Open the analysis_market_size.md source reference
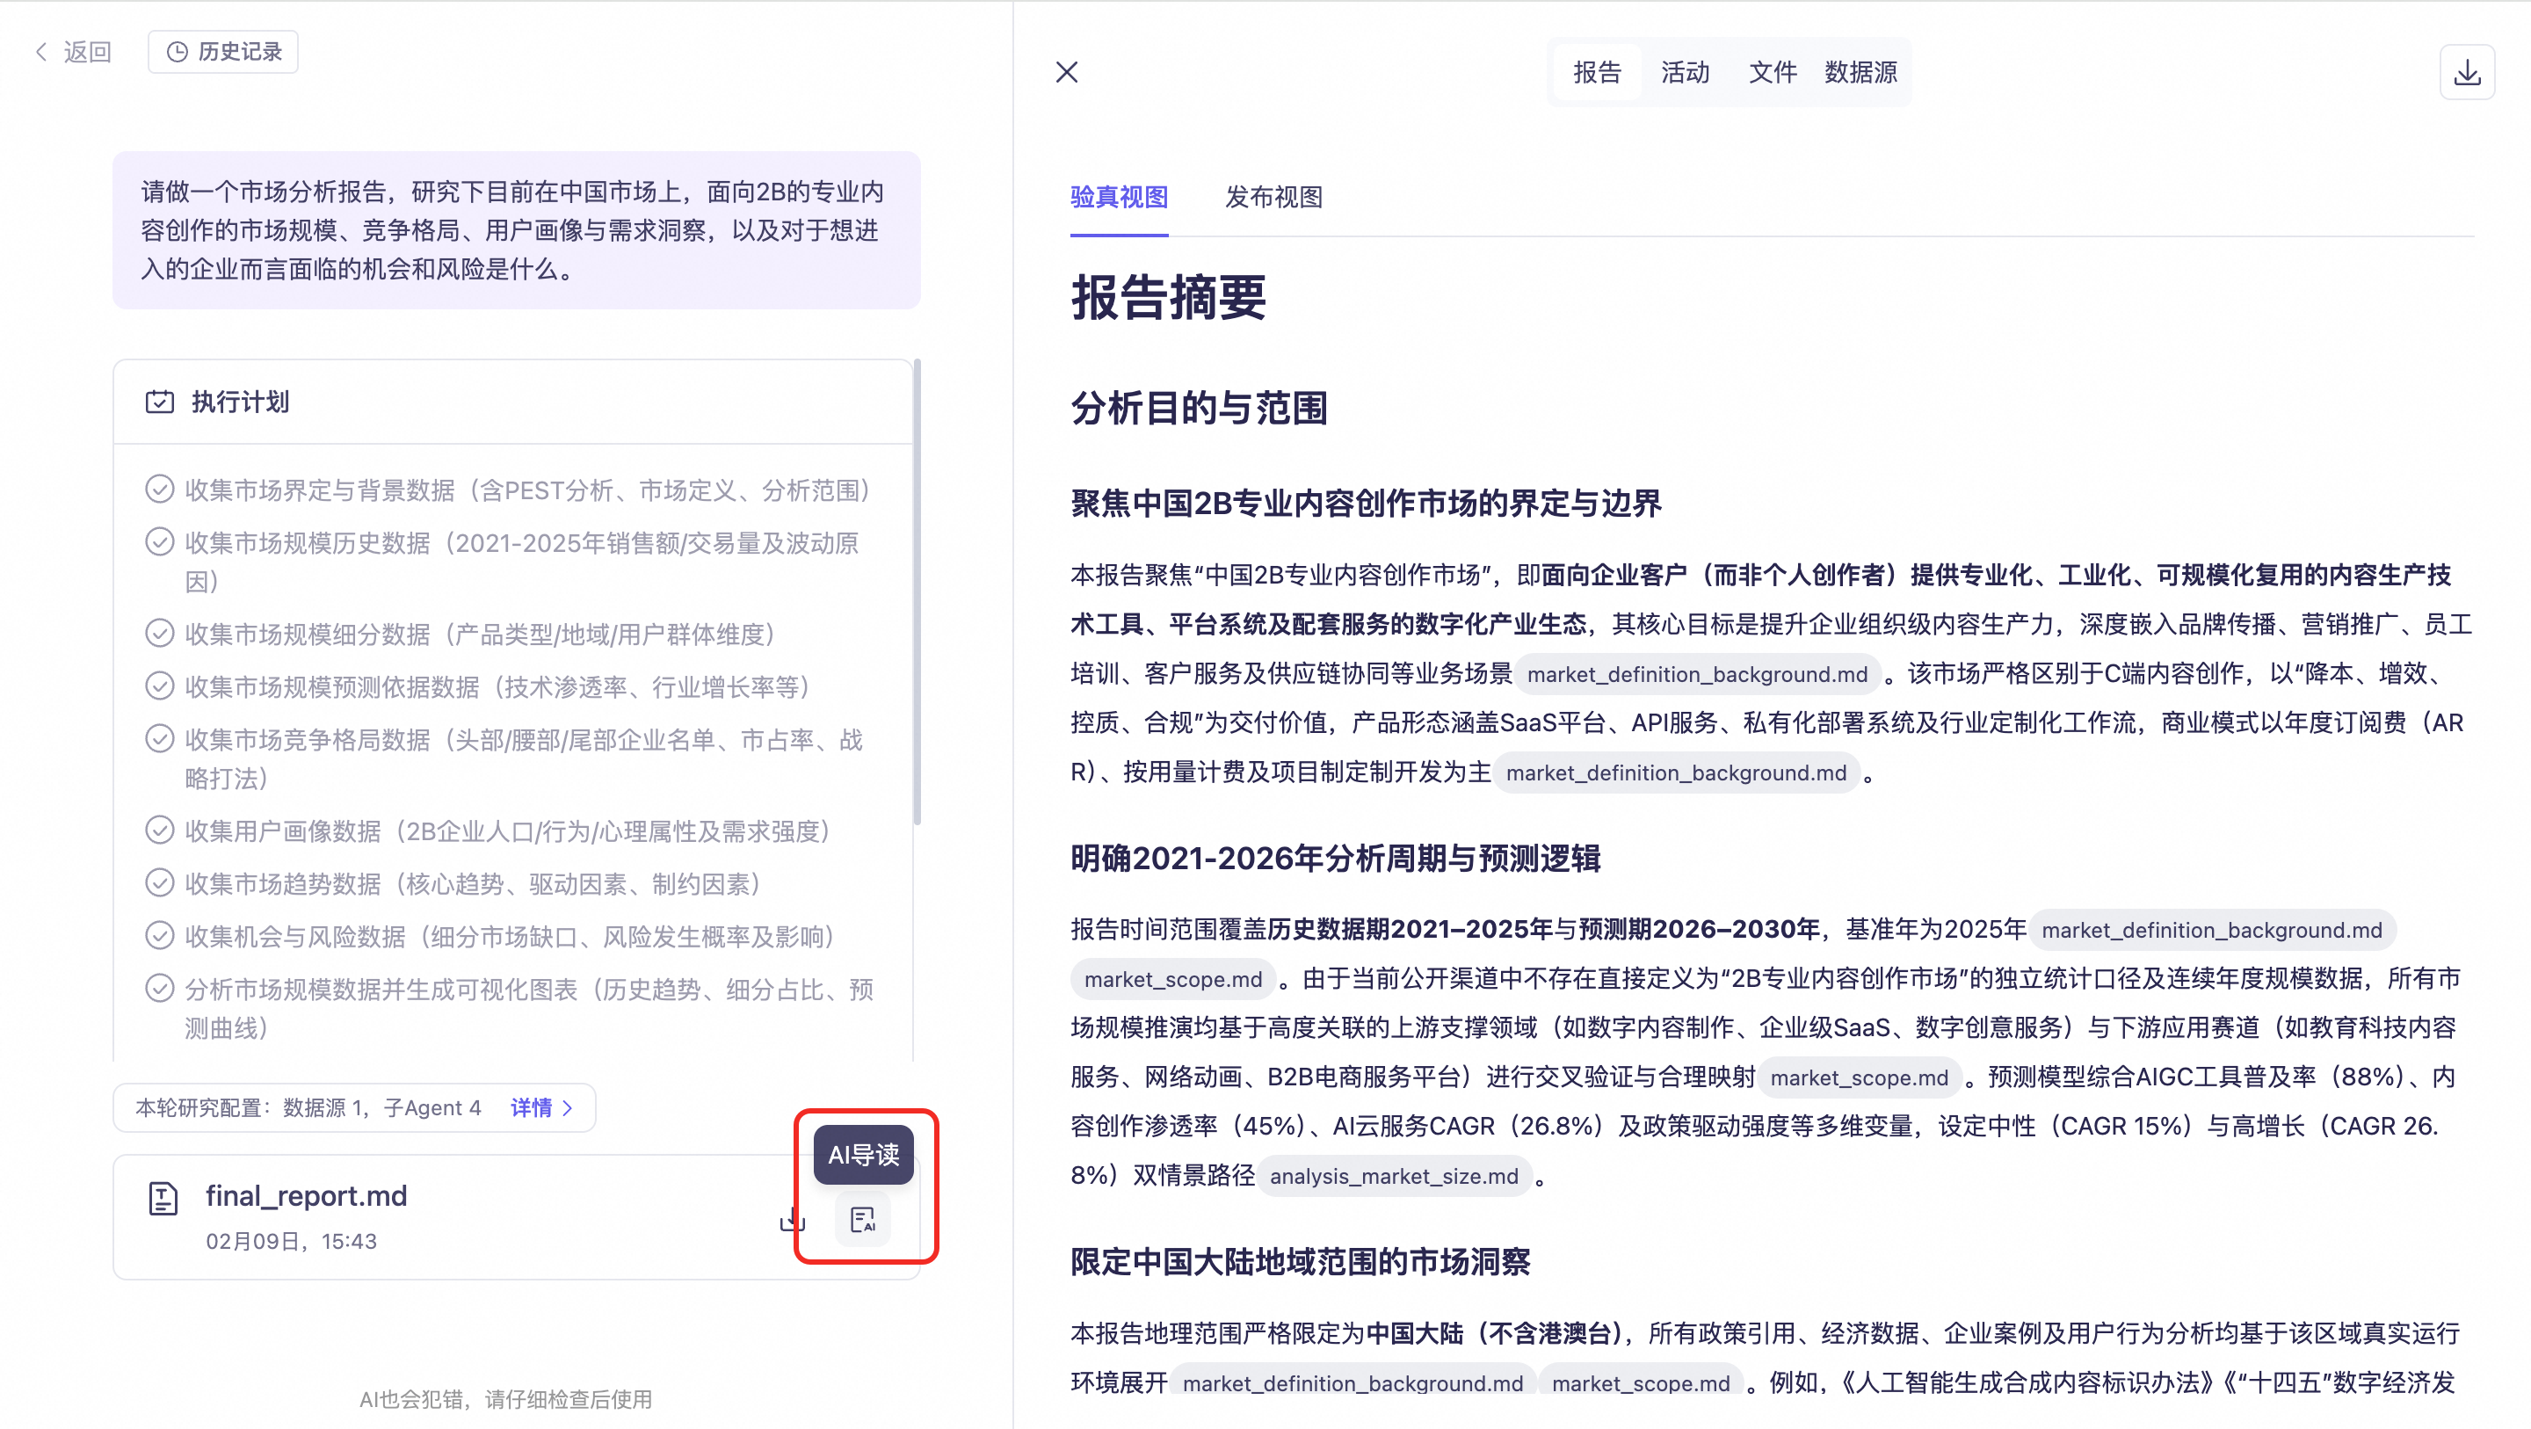The width and height of the screenshot is (2531, 1429). (x=1393, y=1175)
